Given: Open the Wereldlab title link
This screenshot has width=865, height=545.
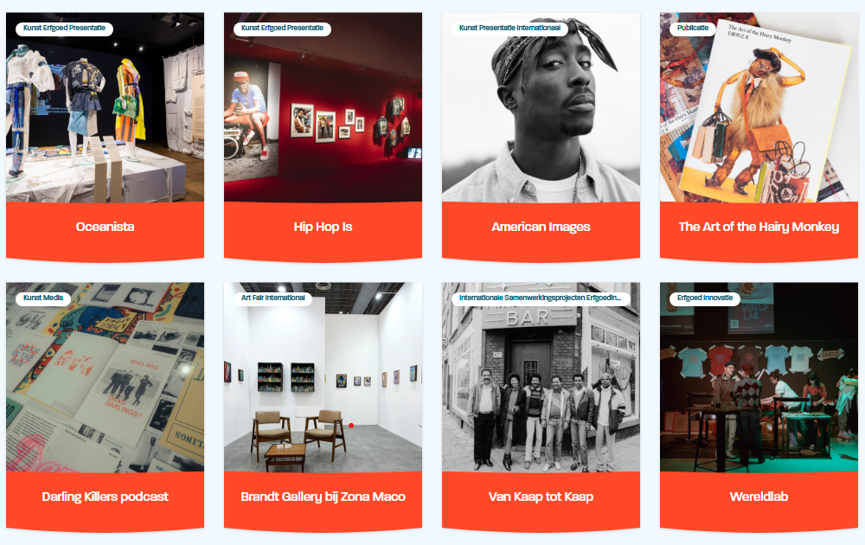Looking at the screenshot, I should pos(759,497).
